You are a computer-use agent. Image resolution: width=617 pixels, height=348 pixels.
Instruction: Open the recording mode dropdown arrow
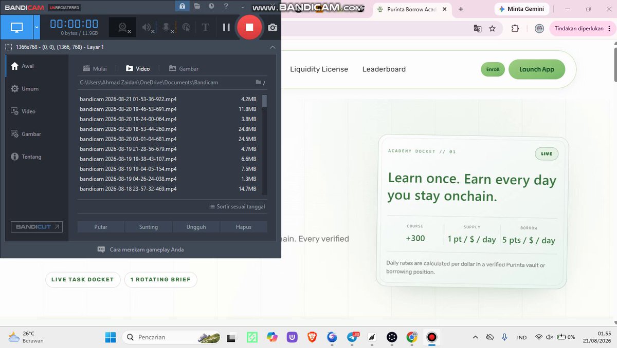pyautogui.click(x=37, y=27)
